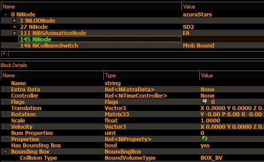Click the flag icon in Flags value
Viewport: 264px width, 162px height.
tap(205, 101)
